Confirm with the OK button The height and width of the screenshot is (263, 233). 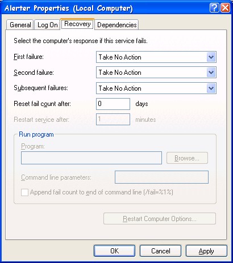tap(114, 251)
